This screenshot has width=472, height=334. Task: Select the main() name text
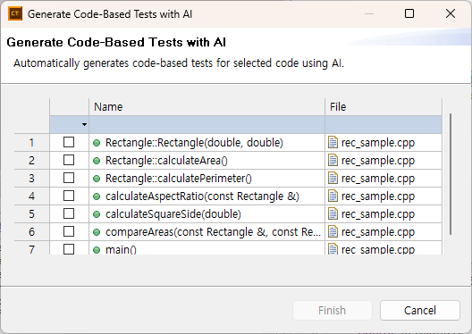point(121,250)
